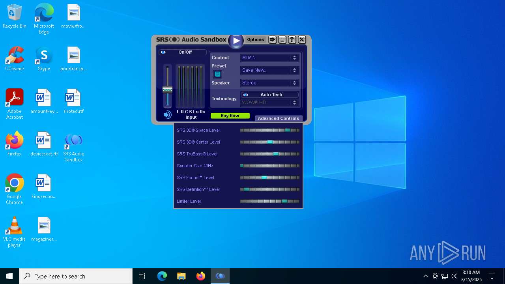Select the Google Chrome desktop shortcut
505x284 pixels.
click(15, 189)
